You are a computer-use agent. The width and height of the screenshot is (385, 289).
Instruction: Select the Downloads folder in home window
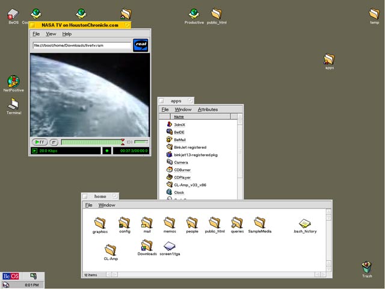pyautogui.click(x=147, y=246)
